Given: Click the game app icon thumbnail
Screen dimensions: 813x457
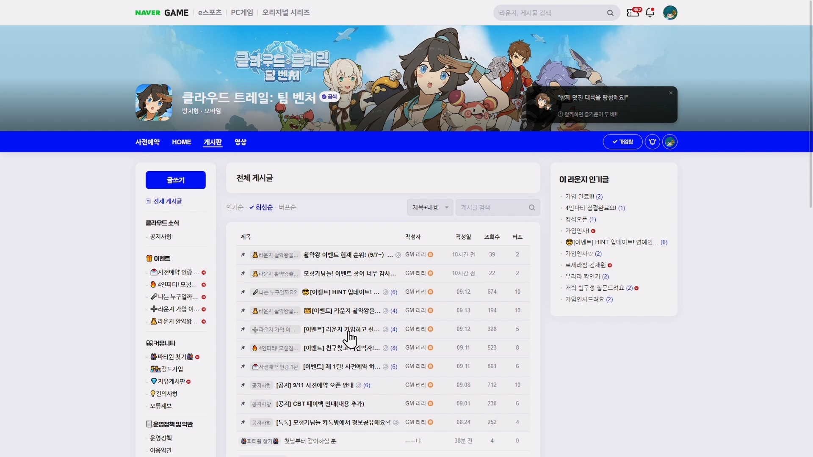Looking at the screenshot, I should click(154, 102).
